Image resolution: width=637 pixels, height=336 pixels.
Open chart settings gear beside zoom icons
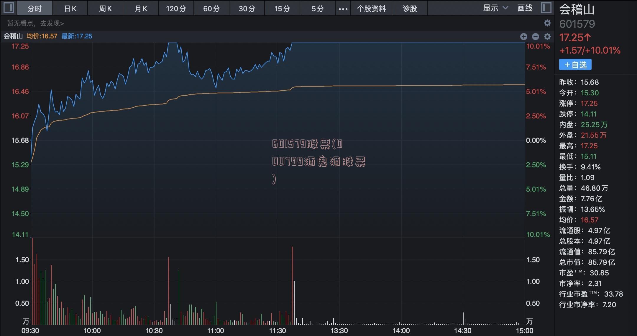[547, 36]
